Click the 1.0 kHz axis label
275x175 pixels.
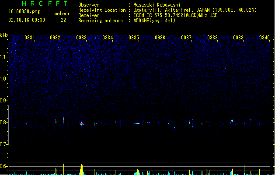(3, 79)
